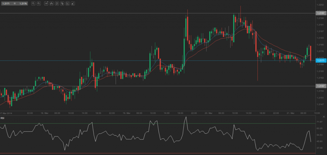The height and width of the screenshot is (155, 327).
Task: Click the sell price 1.2171
Action: (x=6, y=3)
